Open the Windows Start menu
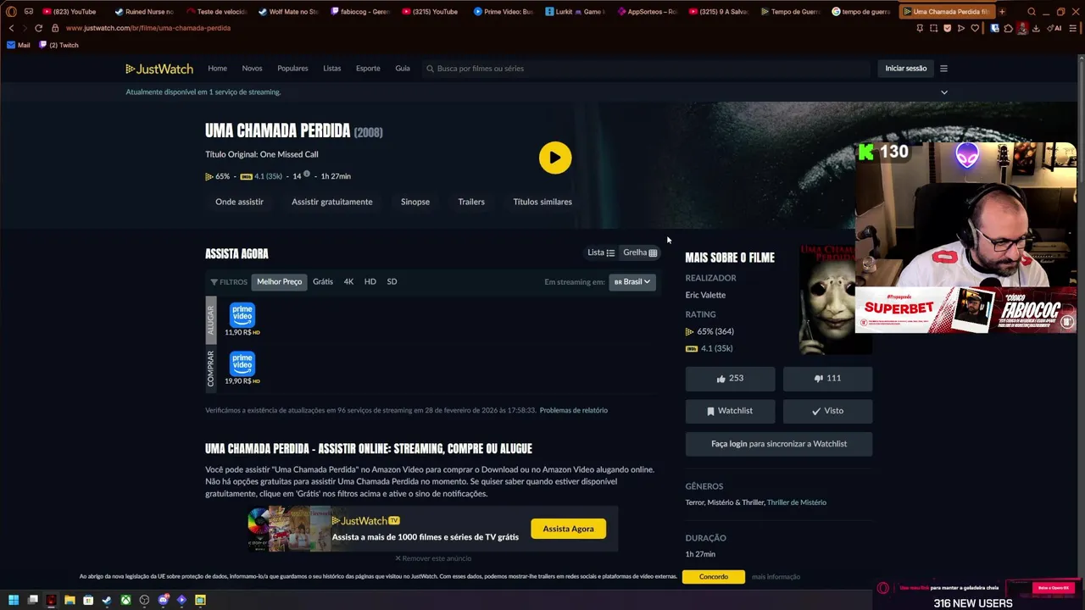1085x610 pixels. pos(14,600)
